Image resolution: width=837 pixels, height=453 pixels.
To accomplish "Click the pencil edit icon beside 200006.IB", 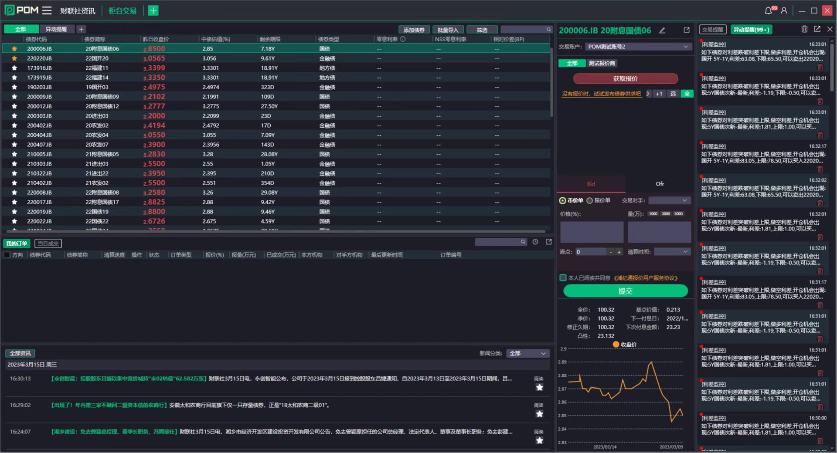I will (x=662, y=30).
